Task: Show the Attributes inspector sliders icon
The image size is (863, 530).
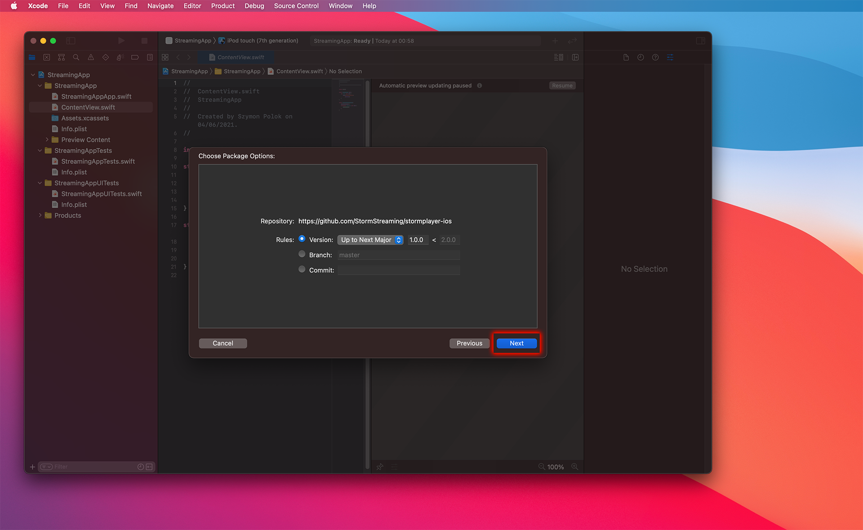Action: click(670, 57)
